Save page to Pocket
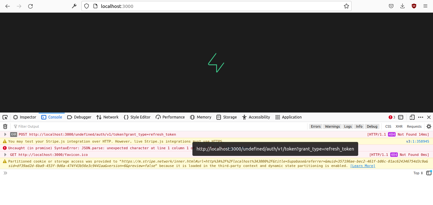This screenshot has width=433, height=205. pyautogui.click(x=391, y=6)
